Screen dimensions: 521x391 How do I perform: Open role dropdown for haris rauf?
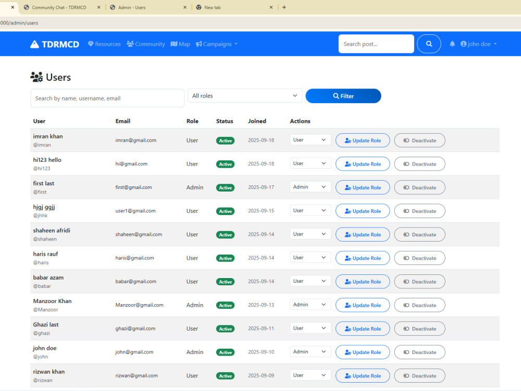click(310, 258)
